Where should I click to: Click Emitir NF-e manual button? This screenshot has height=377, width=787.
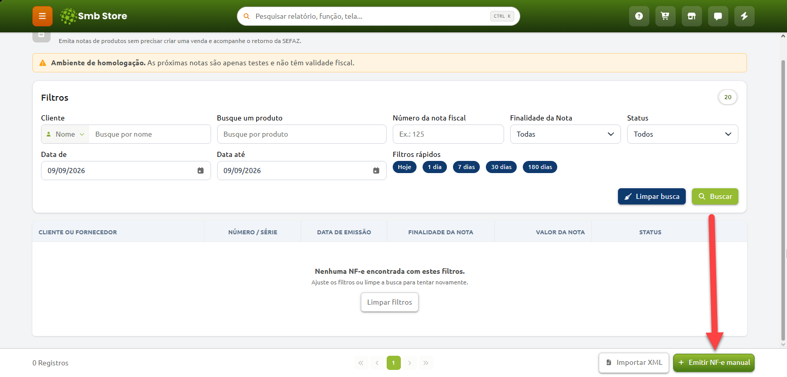point(714,363)
